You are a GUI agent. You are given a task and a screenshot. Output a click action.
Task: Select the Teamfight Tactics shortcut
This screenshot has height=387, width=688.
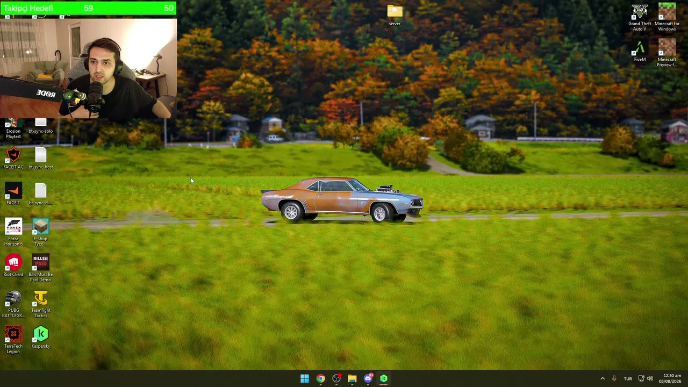click(41, 304)
